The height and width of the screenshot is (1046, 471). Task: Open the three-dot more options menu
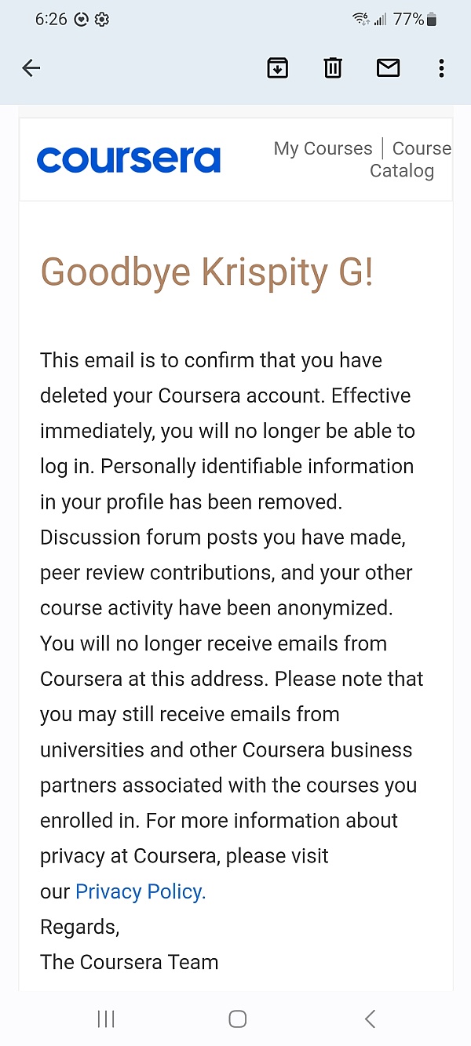pyautogui.click(x=441, y=68)
